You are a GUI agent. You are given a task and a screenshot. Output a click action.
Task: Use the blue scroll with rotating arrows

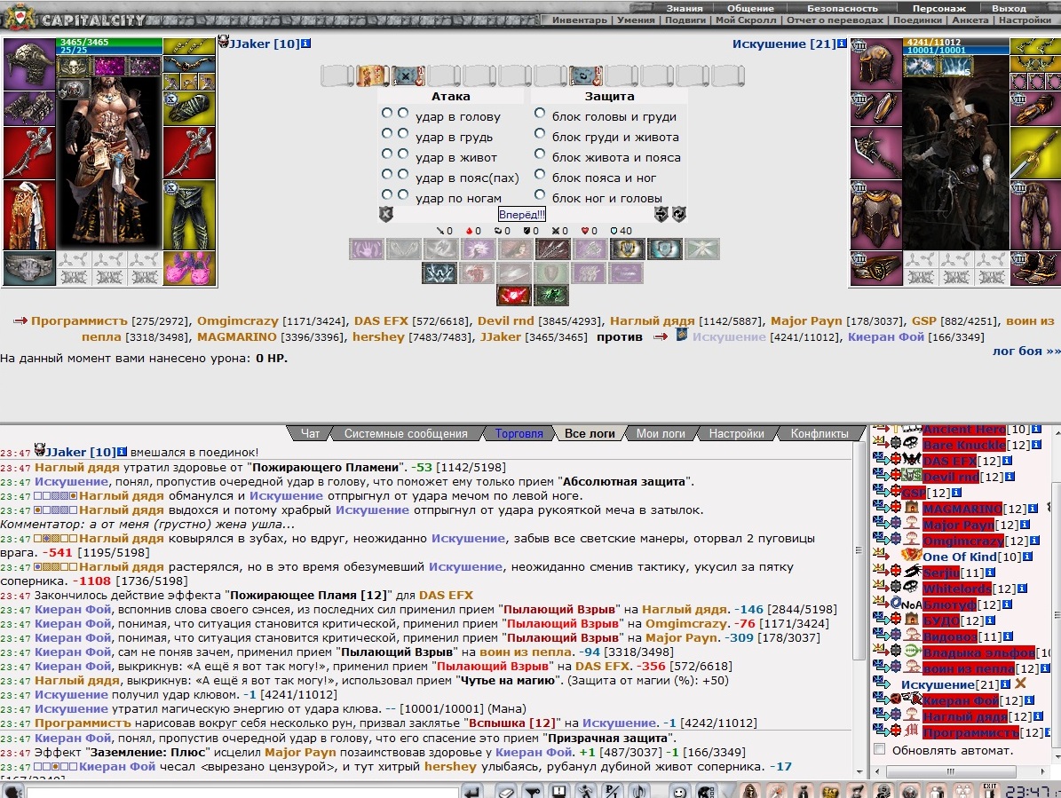[584, 75]
